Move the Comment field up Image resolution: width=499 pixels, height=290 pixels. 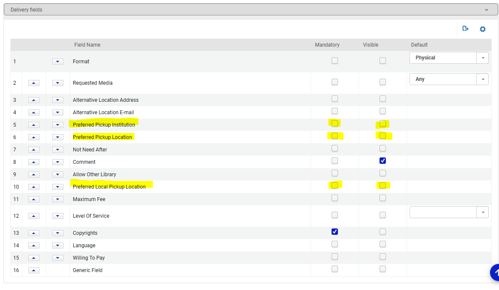point(33,162)
